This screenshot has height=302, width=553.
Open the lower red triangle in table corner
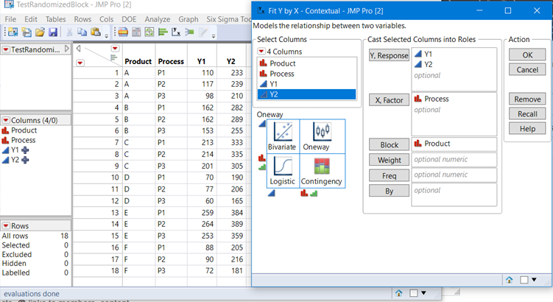point(80,63)
